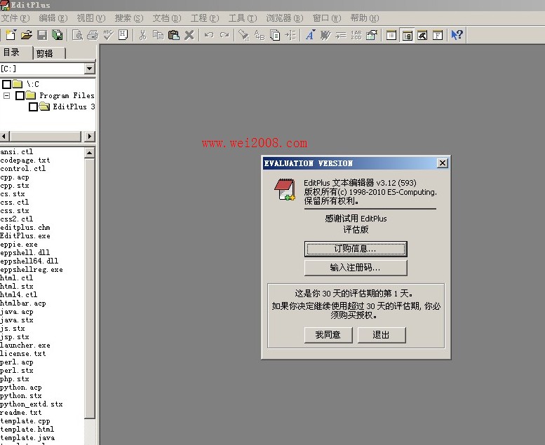Open Find using flashlight icon
Viewport: 545px width, 445px height.
point(244,35)
